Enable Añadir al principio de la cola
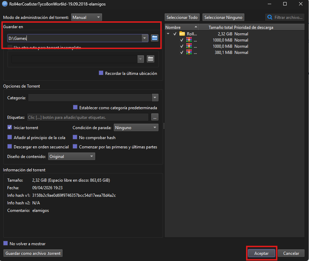309x261 pixels. coord(10,137)
